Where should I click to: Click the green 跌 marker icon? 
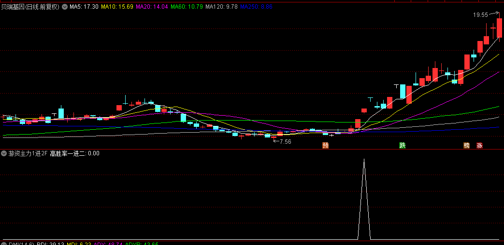pyautogui.click(x=402, y=146)
